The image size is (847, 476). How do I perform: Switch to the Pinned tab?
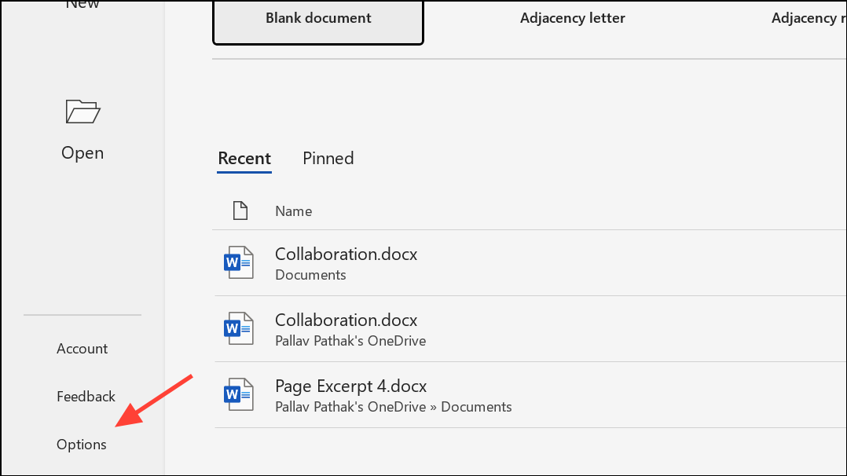click(x=328, y=159)
